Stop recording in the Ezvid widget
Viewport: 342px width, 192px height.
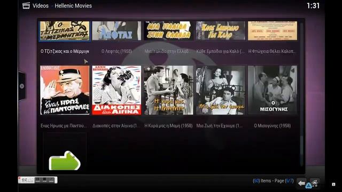tap(44, 180)
